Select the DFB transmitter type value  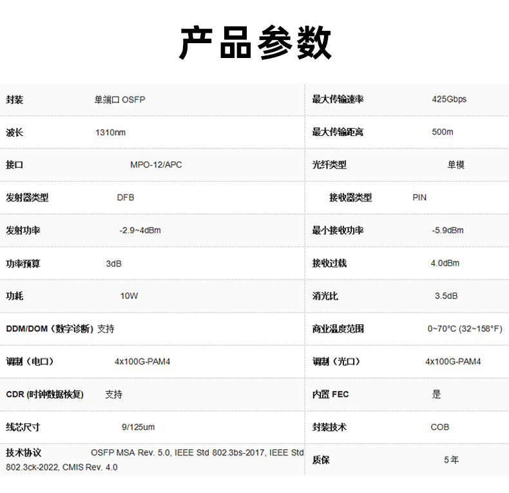[x=126, y=198]
